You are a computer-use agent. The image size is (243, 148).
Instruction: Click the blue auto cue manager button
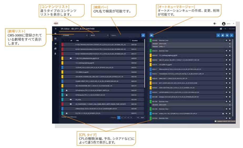point(151,35)
